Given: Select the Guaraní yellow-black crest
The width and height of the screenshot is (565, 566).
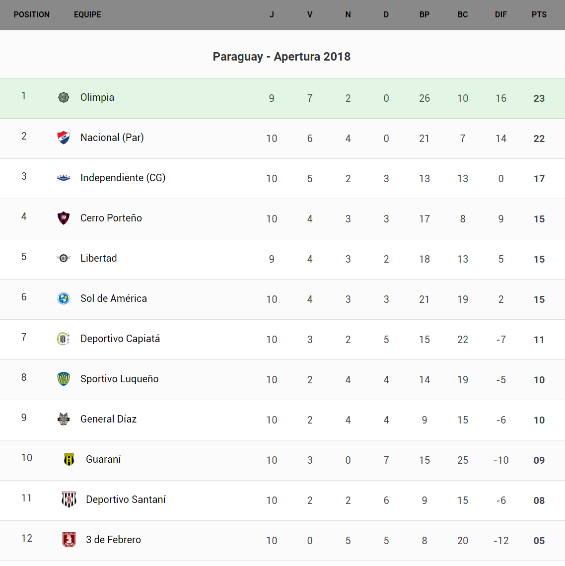Looking at the screenshot, I should (69, 459).
